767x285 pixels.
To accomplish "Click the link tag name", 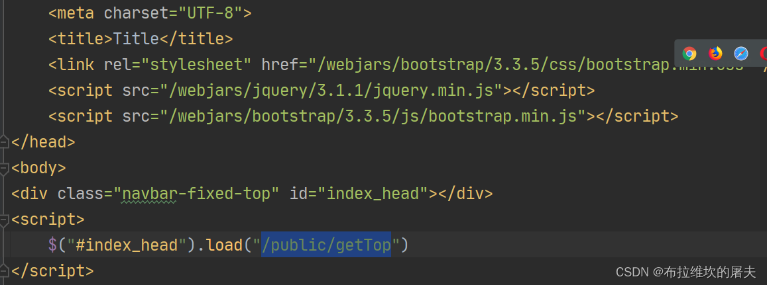I will pyautogui.click(x=76, y=65).
